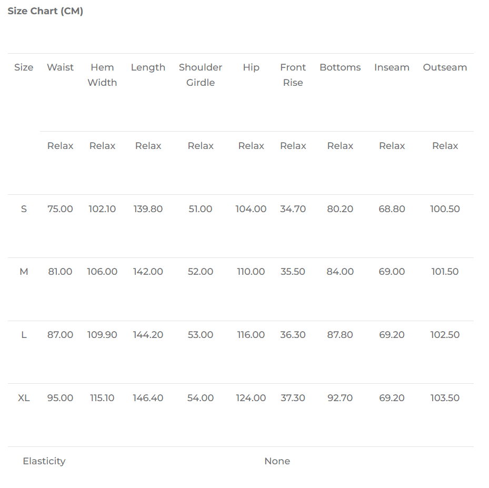Click the L size row label

tap(24, 335)
